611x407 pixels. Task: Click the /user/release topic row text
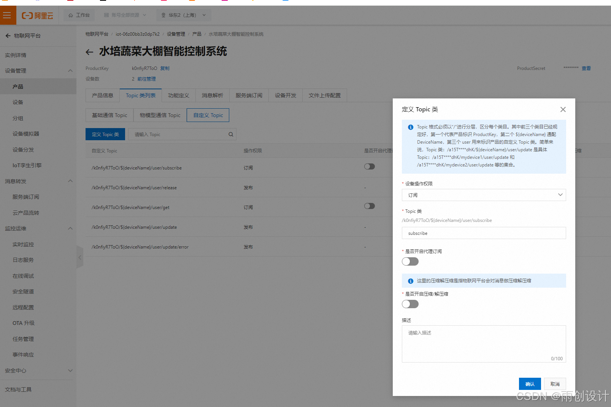tap(134, 188)
